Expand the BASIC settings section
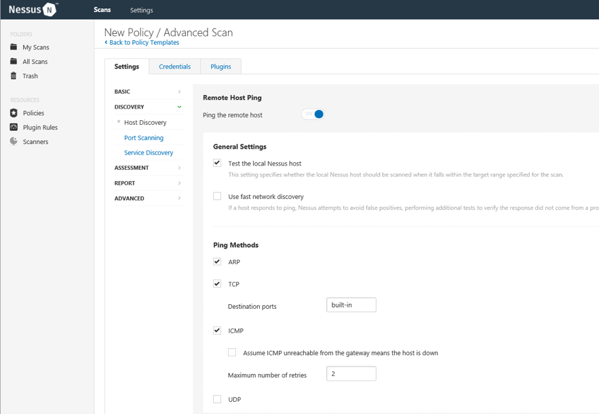The width and height of the screenshot is (599, 414). (x=148, y=92)
